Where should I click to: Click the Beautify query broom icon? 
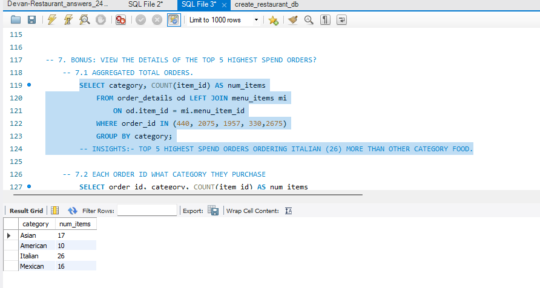click(293, 20)
